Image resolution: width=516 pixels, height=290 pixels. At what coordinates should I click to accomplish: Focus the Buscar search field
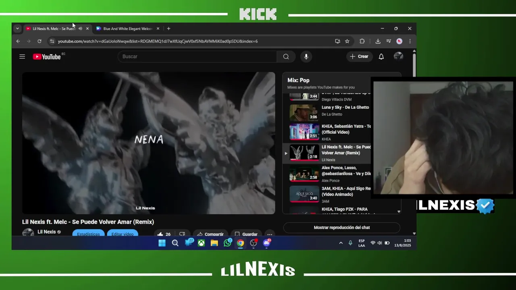click(198, 56)
